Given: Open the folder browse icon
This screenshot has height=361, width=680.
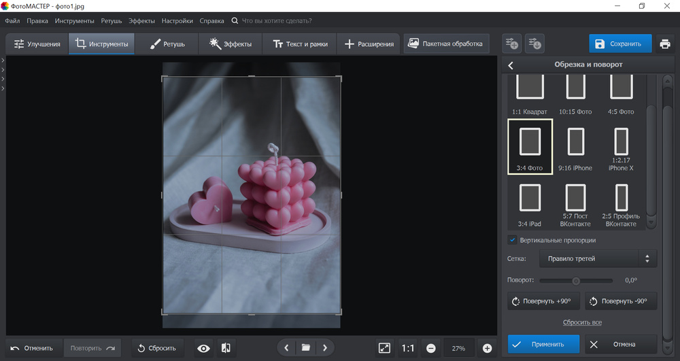Looking at the screenshot, I should (x=306, y=348).
